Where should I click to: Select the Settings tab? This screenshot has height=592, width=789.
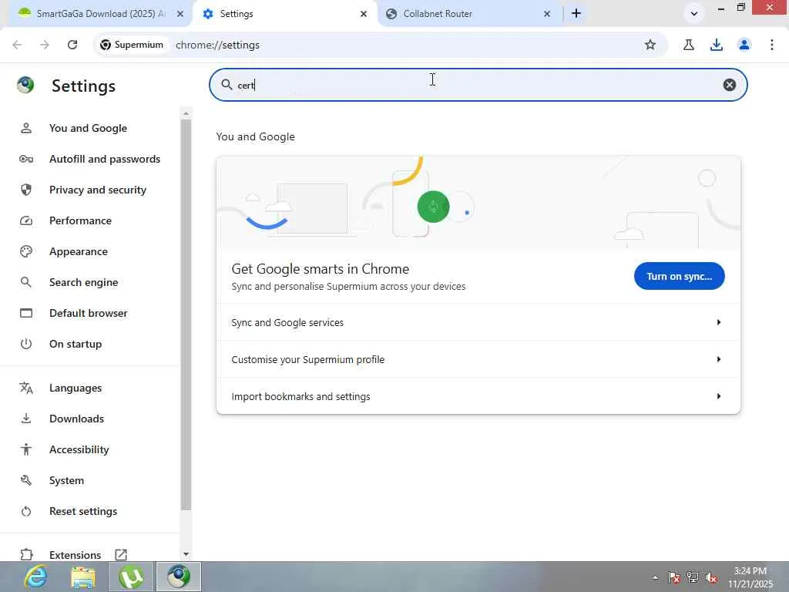click(x=284, y=14)
